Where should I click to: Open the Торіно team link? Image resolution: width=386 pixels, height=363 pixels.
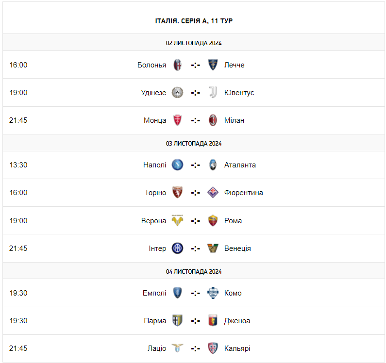tap(155, 193)
